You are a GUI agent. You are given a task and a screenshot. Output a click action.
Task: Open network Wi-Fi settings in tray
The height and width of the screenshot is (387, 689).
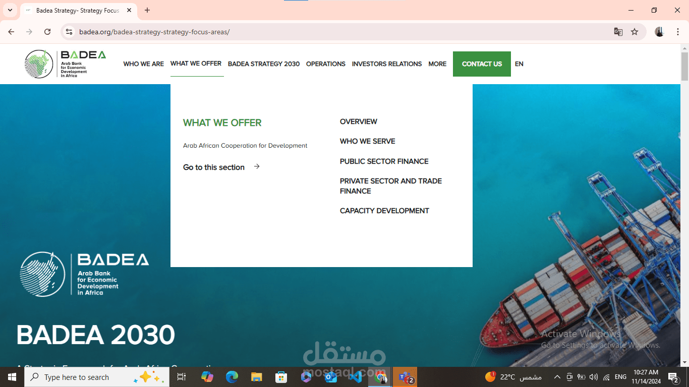[x=606, y=377]
